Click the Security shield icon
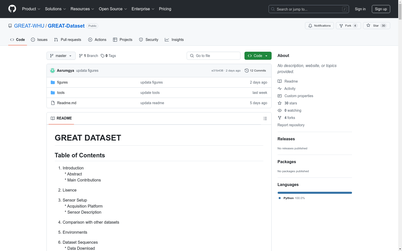This screenshot has height=251, width=402. pos(141,40)
